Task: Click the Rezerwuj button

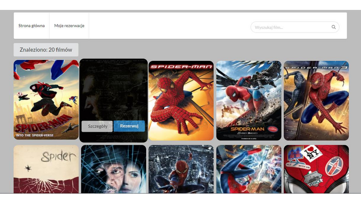Action: pyautogui.click(x=129, y=126)
